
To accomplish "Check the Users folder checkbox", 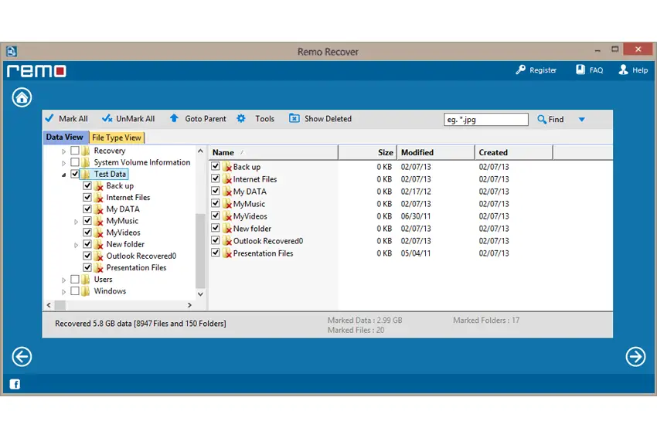I will pyautogui.click(x=75, y=279).
